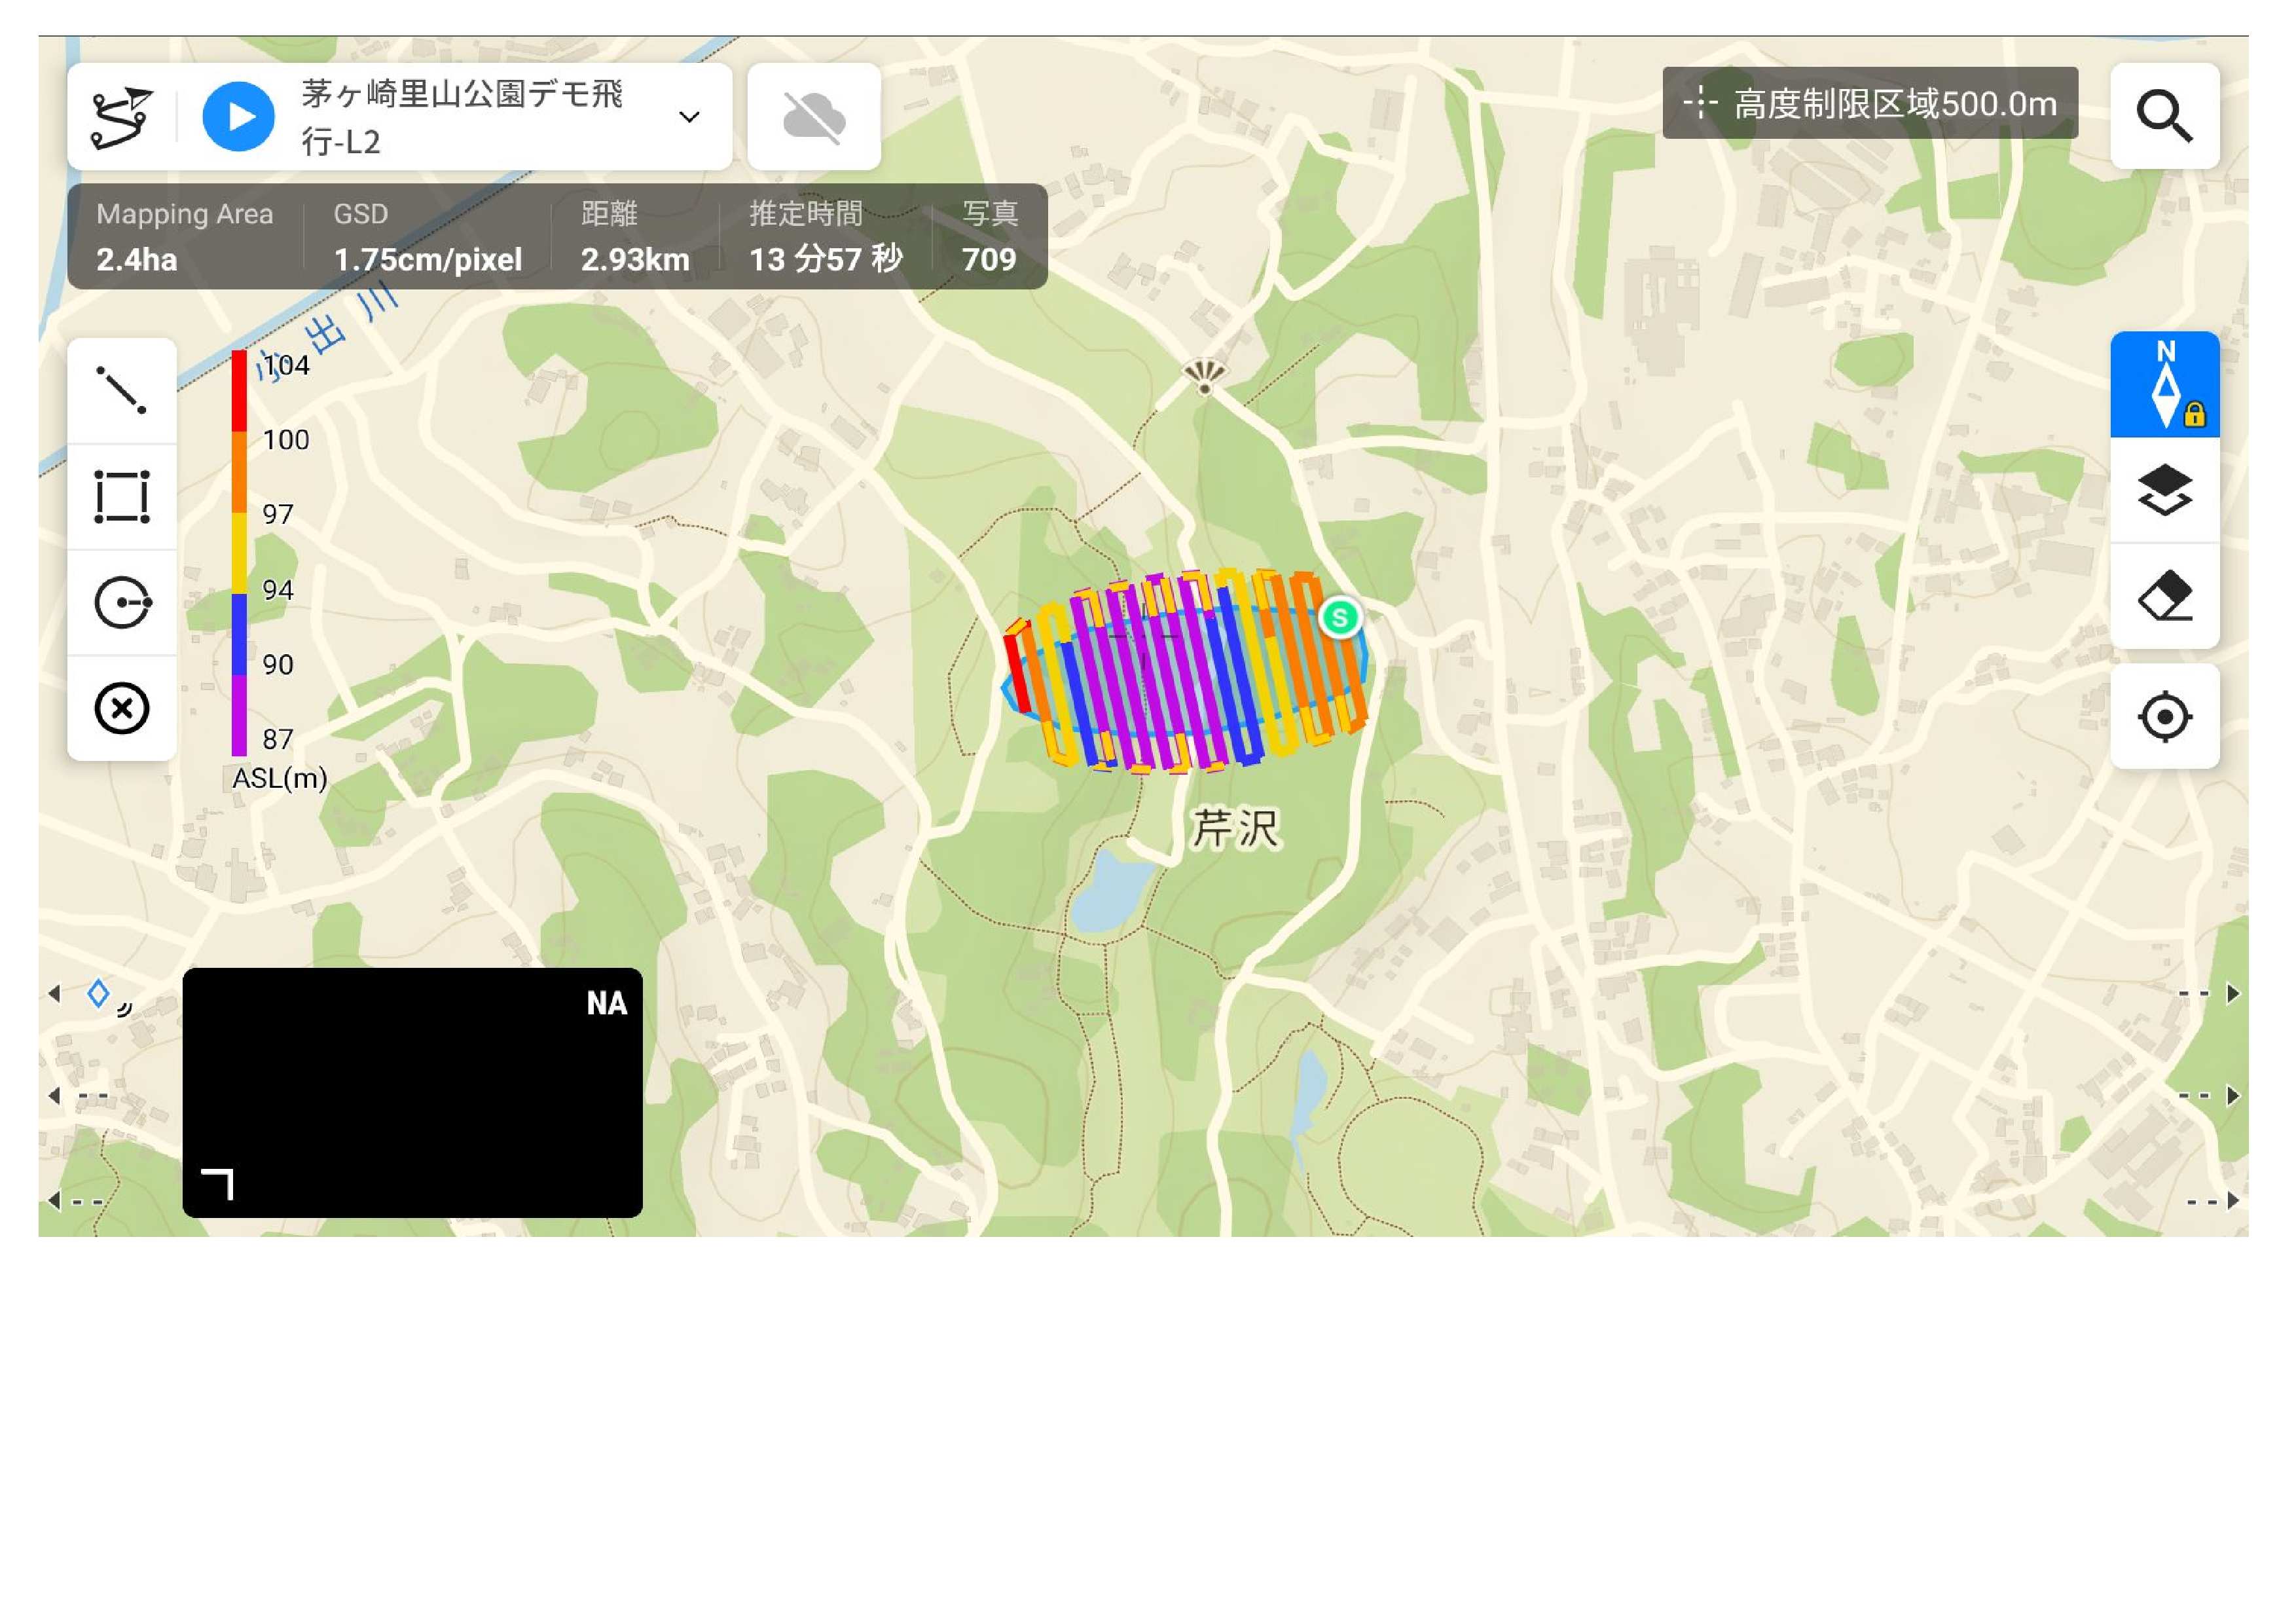Screen dimensions: 2296x1624
Task: Click the purple 87-90 band of altitude legend
Action: click(x=239, y=715)
